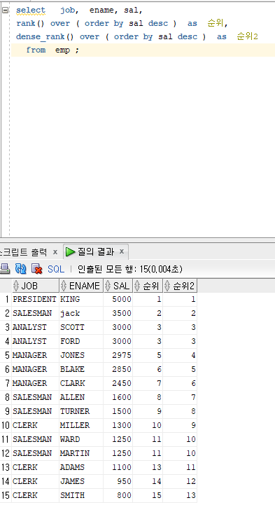Select the PRESIDENT cell

pos(36,299)
